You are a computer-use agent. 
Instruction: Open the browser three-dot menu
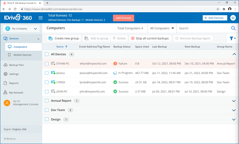235,9
